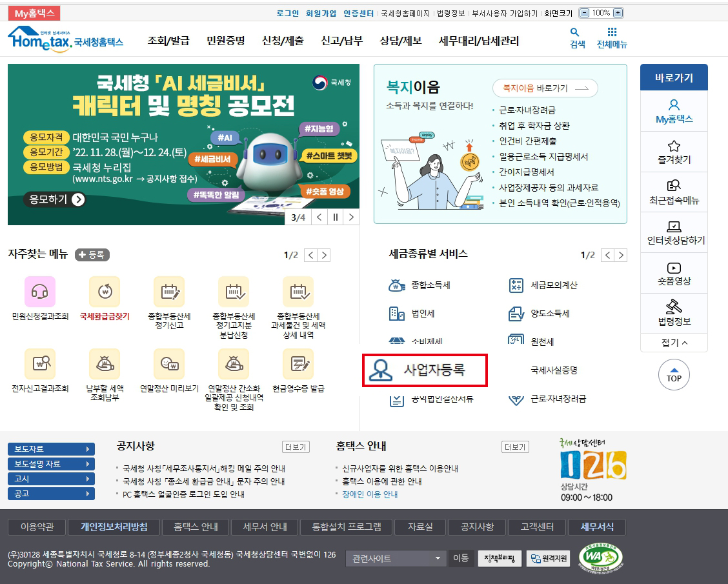The image size is (728, 584).
Task: Expand the 보도자료 item
Action: (51, 449)
